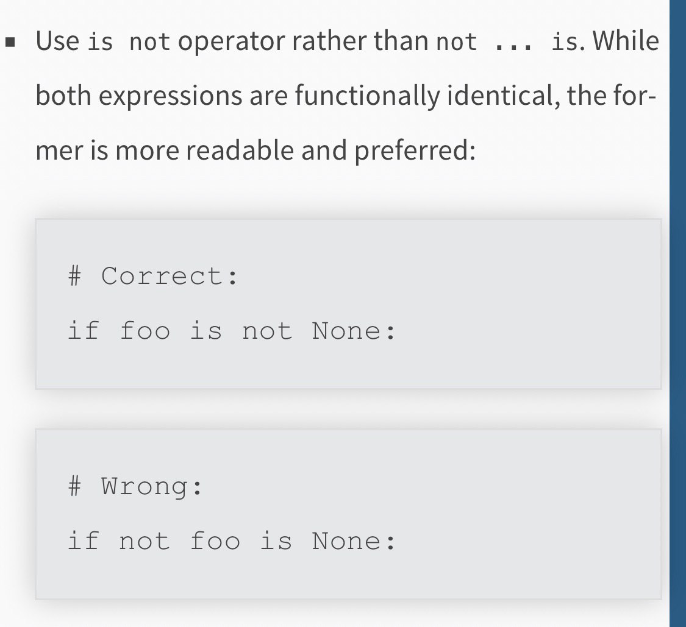The height and width of the screenshot is (627, 686).
Task: Click 'foo' in the Wrong code example
Action: coord(215,540)
